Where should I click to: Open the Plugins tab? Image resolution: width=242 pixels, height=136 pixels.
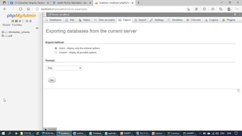pos(229,20)
